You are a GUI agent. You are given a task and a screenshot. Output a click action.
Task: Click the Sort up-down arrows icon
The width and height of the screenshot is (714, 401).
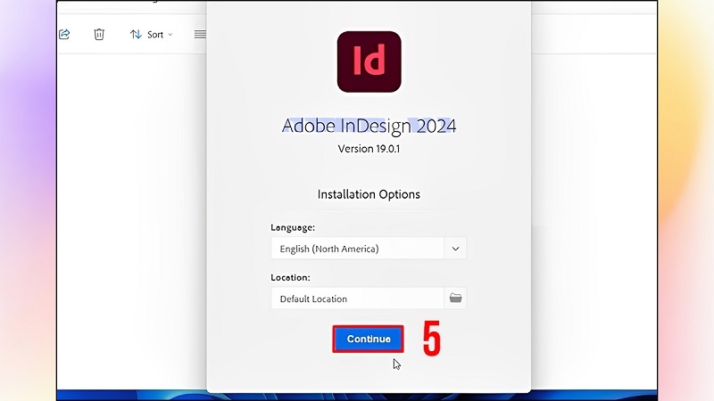click(136, 34)
